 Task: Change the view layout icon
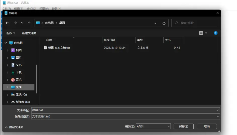[x=201, y=33]
